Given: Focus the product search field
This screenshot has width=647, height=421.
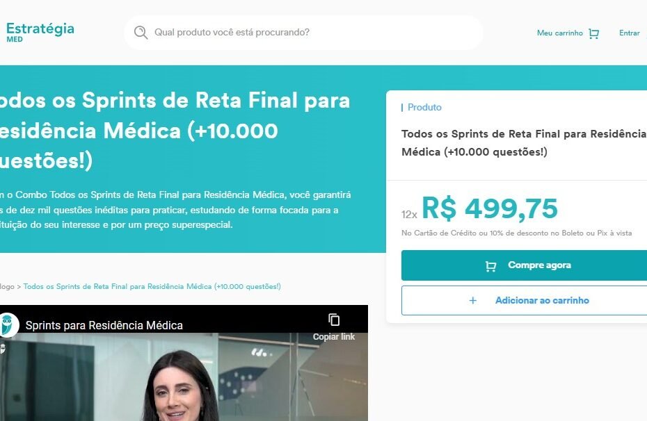Looking at the screenshot, I should pos(303,33).
